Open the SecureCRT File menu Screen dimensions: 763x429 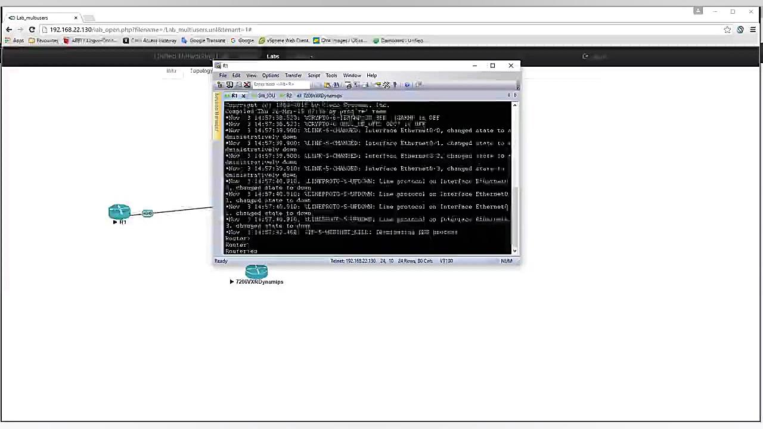[x=222, y=76]
